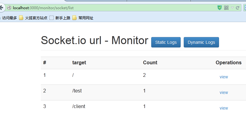Click the # column header
Screen dimensions: 246x120
tap(45, 63)
